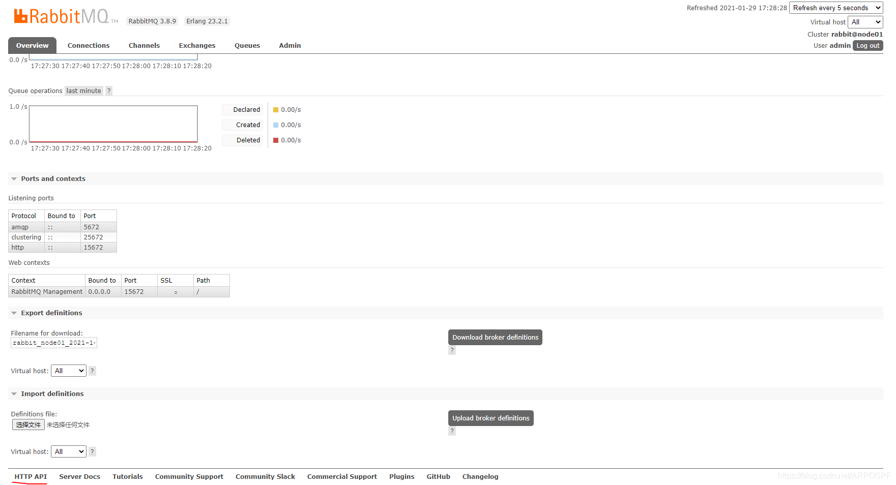Click help icon under Upload broker definitions
Viewport: 896px width, 485px height.
452,431
